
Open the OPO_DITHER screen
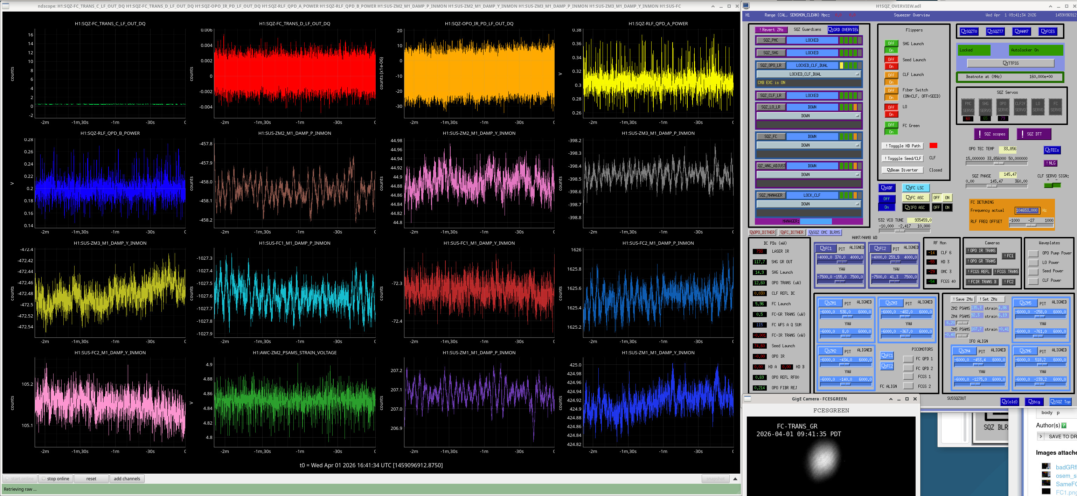[762, 232]
